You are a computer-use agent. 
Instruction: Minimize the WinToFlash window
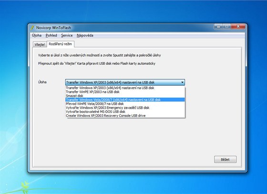(219, 27)
